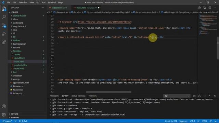
Task: Switch to the first index.html tab
Action: (59, 8)
